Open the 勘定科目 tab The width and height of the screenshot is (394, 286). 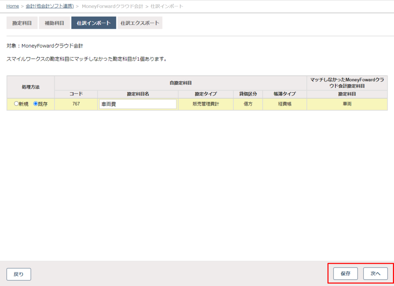[22, 23]
